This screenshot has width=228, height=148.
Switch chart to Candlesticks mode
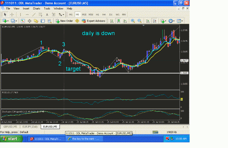coord(119,21)
